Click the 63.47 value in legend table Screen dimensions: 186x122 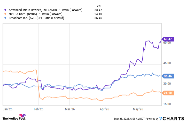point(98,10)
